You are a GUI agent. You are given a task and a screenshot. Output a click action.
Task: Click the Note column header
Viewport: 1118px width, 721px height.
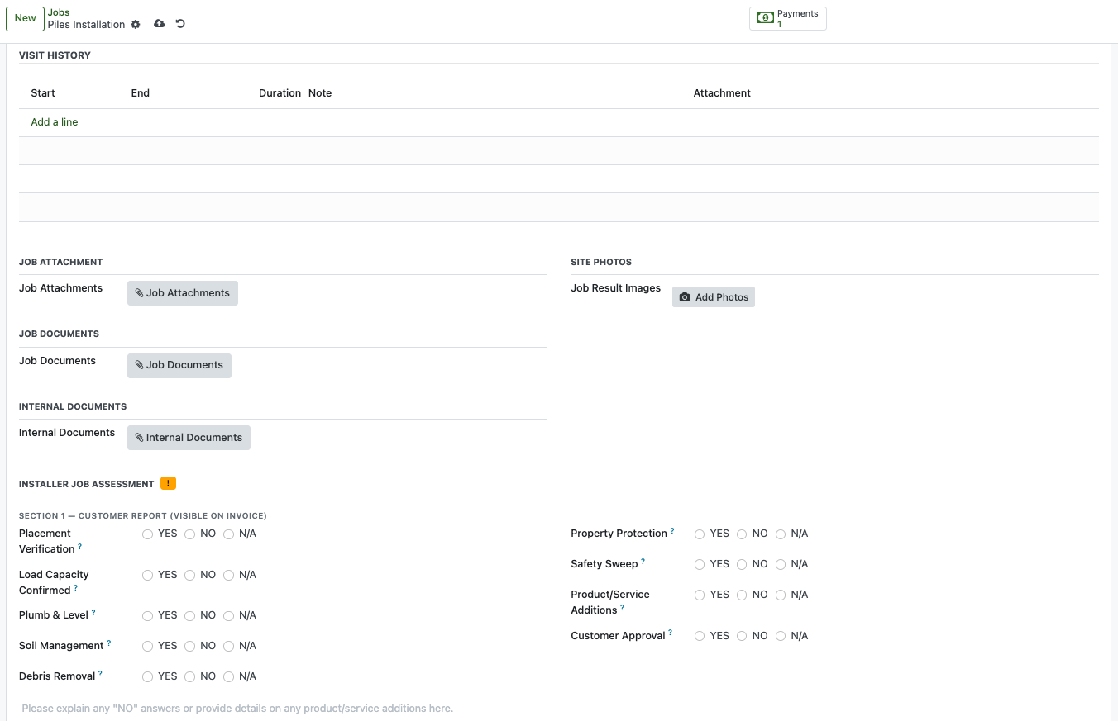pyautogui.click(x=320, y=93)
